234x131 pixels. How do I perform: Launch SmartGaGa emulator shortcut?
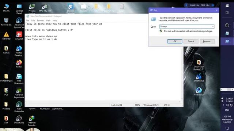[x=199, y=78]
